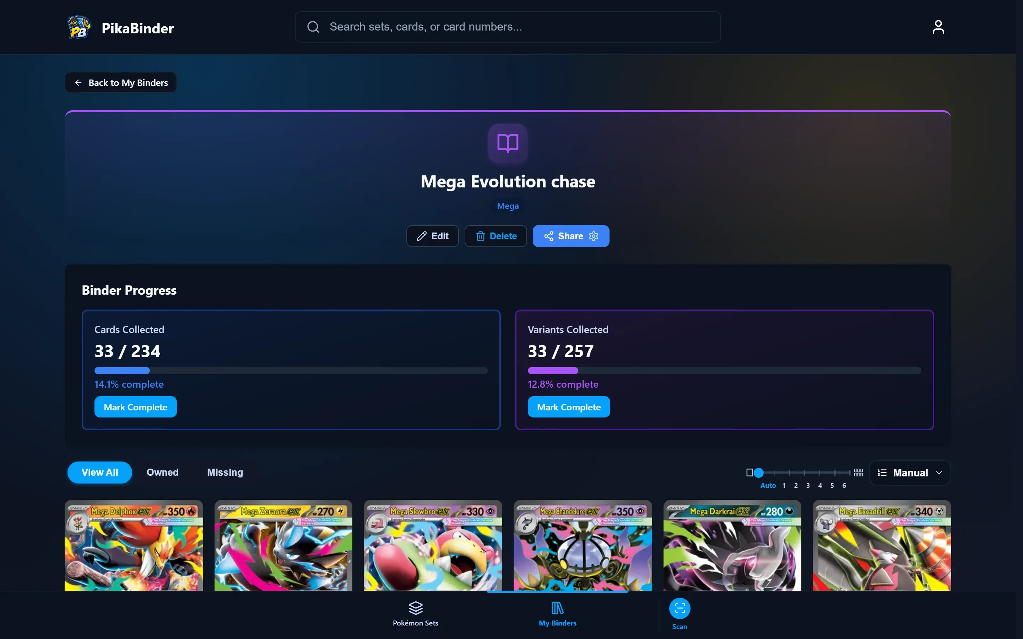Click the 14.1% complete text
This screenshot has height=639, width=1023.
tap(129, 384)
